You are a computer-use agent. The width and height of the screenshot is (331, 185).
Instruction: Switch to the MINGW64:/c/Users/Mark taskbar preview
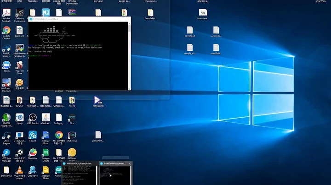click(x=80, y=173)
